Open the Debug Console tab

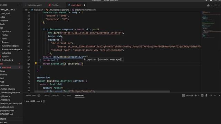(x=52, y=95)
